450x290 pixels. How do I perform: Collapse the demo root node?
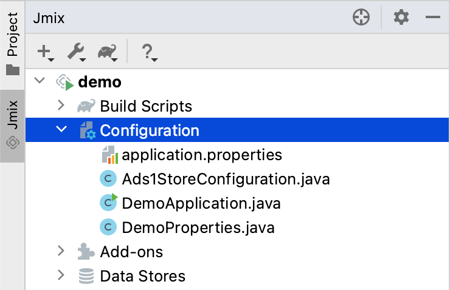(40, 81)
